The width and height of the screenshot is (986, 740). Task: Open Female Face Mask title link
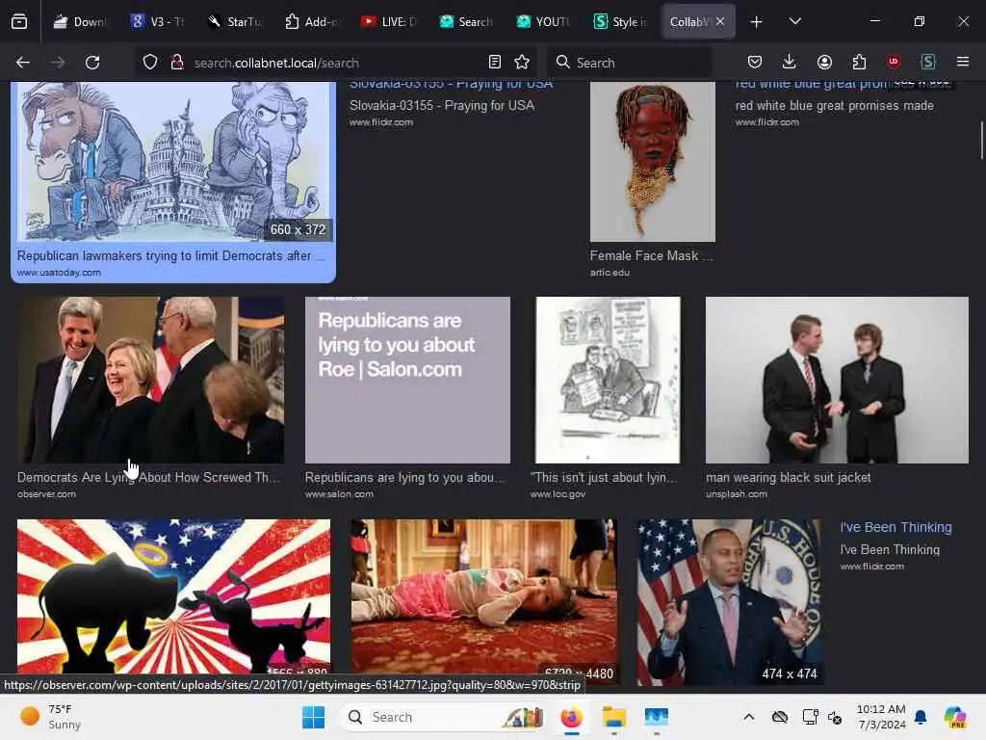651,255
